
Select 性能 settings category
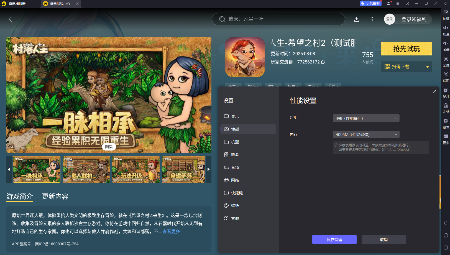click(248, 129)
